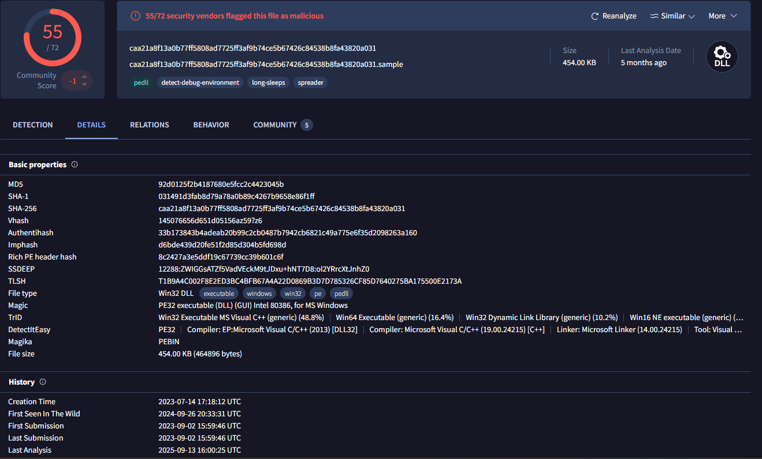Click the 55/72 vendors flagged malicious message
This screenshot has width=762, height=459.
(233, 16)
